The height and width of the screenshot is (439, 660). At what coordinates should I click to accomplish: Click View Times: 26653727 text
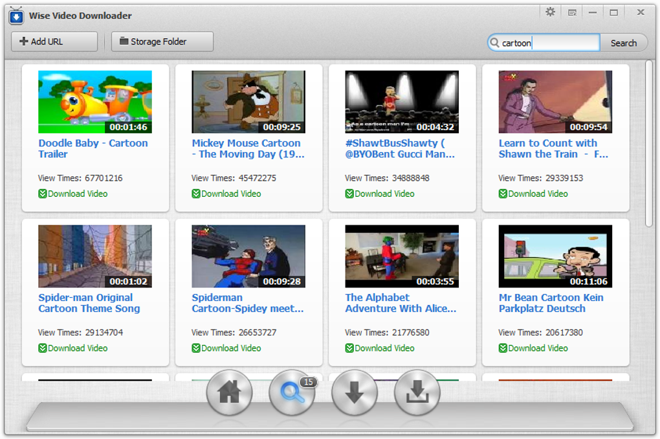[234, 332]
